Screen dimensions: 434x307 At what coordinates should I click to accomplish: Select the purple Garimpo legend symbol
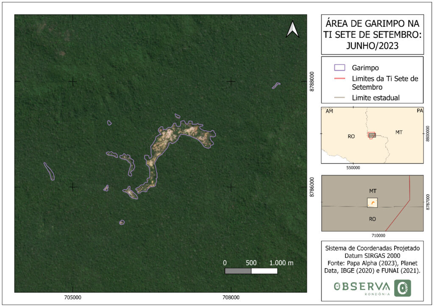(340, 67)
